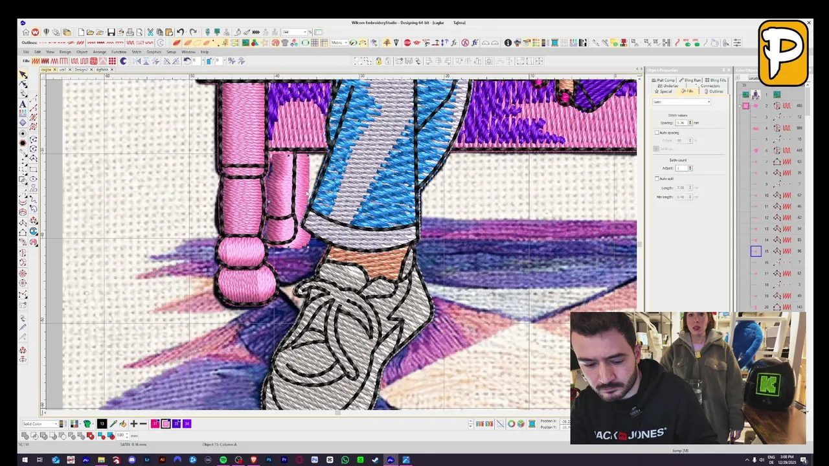Click the Home icon in the top toolbar
This screenshot has height=466, width=829.
[x=25, y=32]
